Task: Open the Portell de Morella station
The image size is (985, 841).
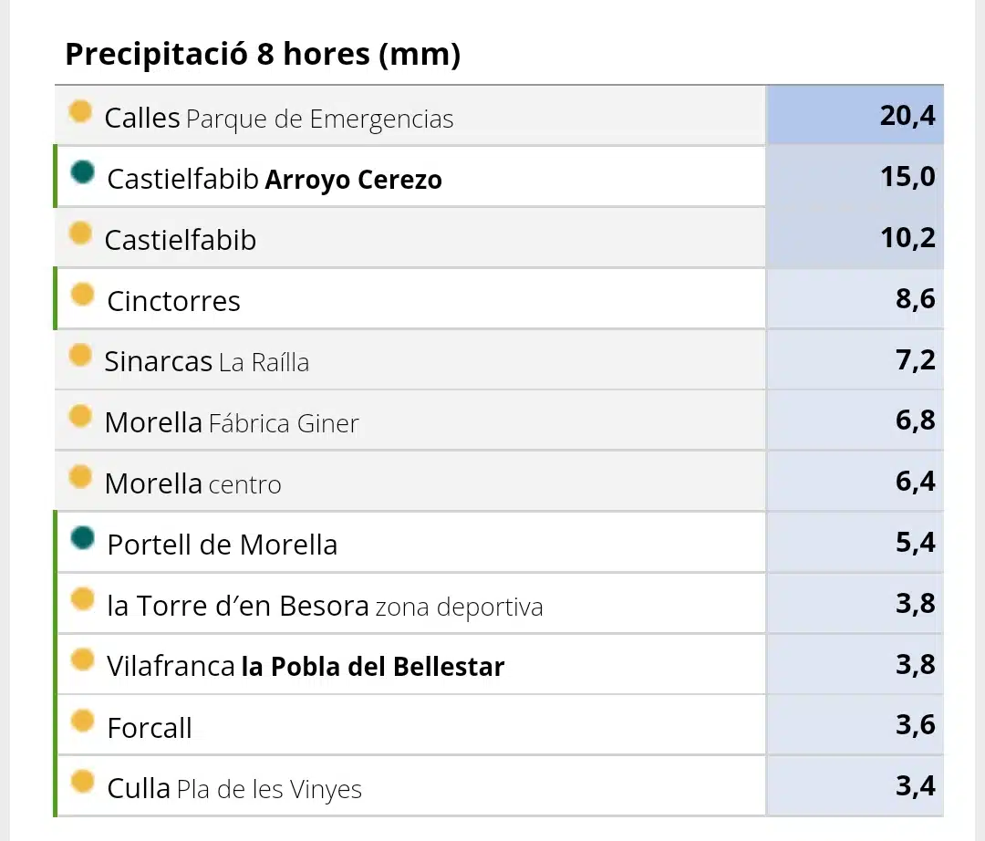Action: (x=223, y=545)
